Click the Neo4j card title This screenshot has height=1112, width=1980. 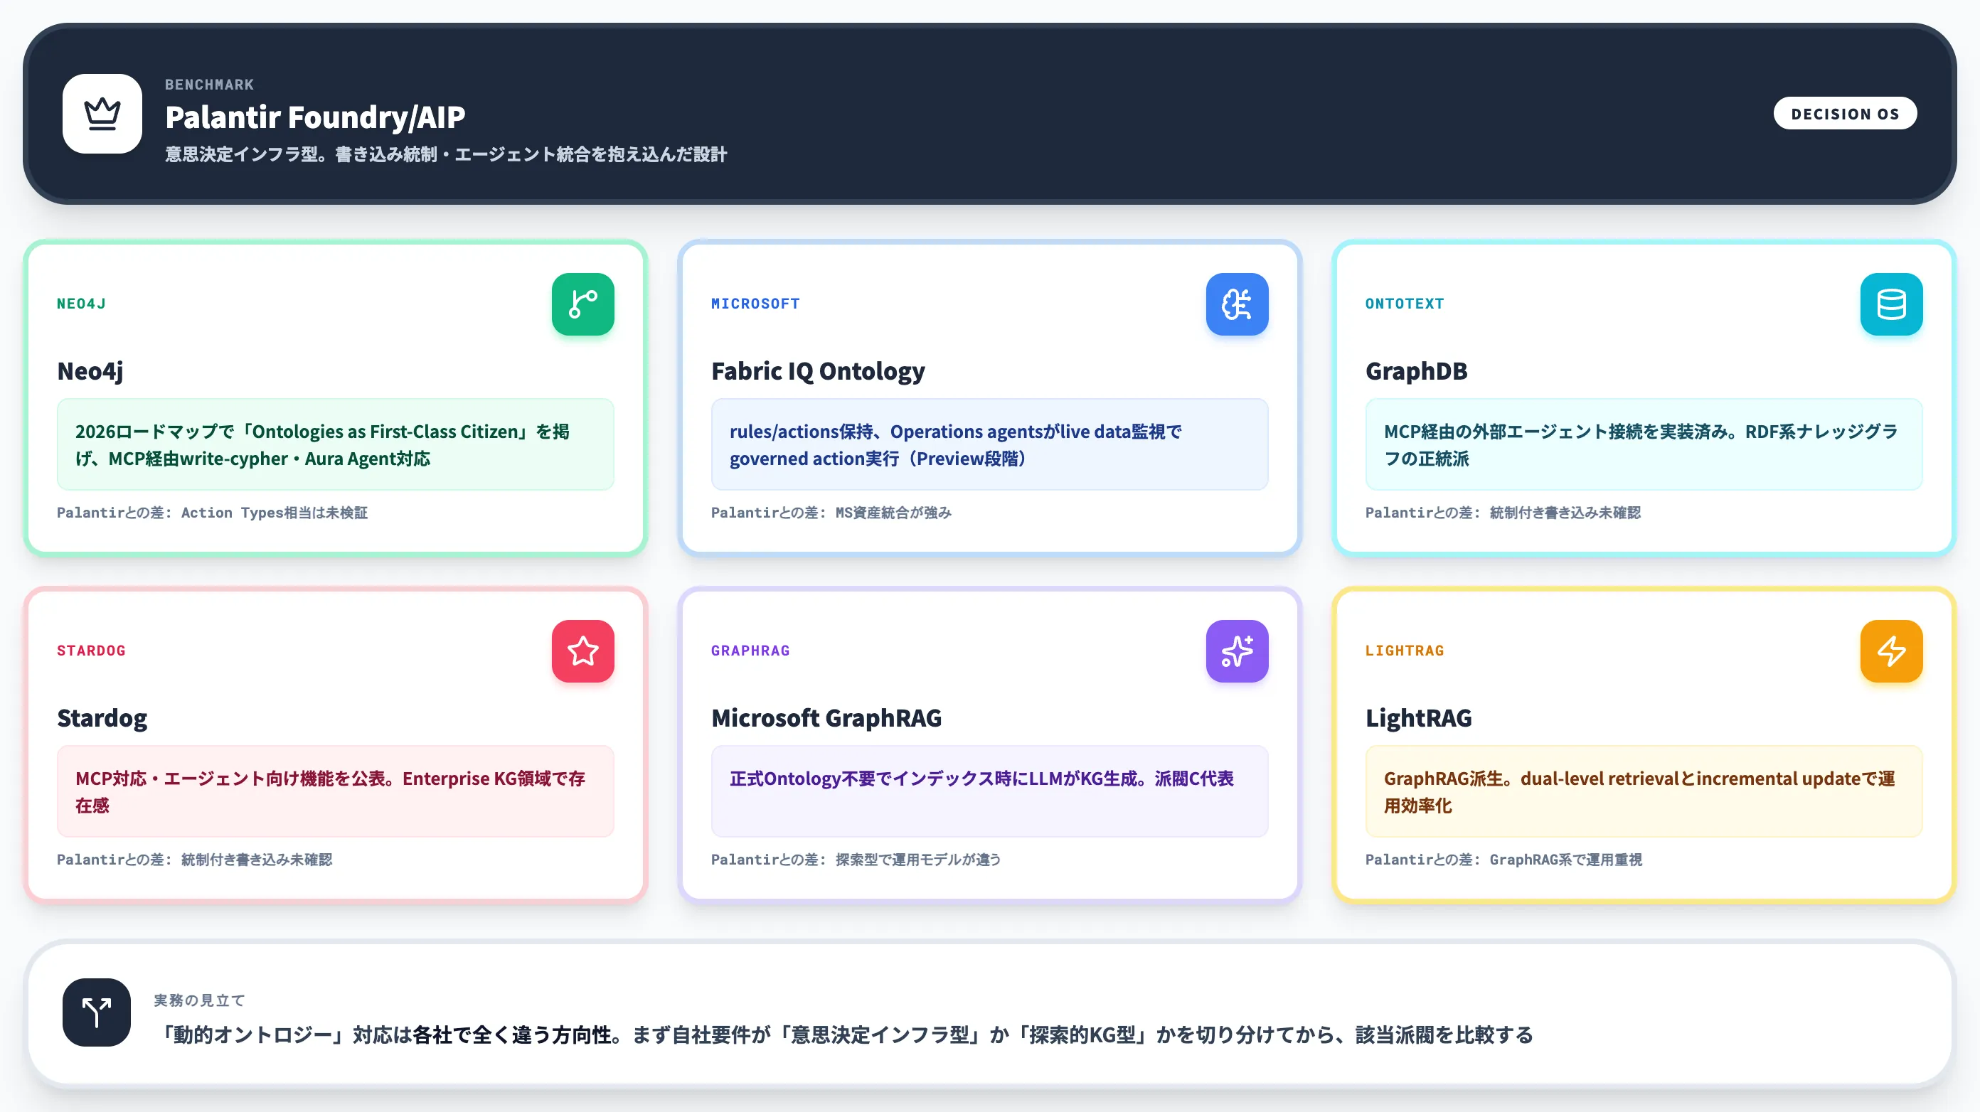click(90, 371)
